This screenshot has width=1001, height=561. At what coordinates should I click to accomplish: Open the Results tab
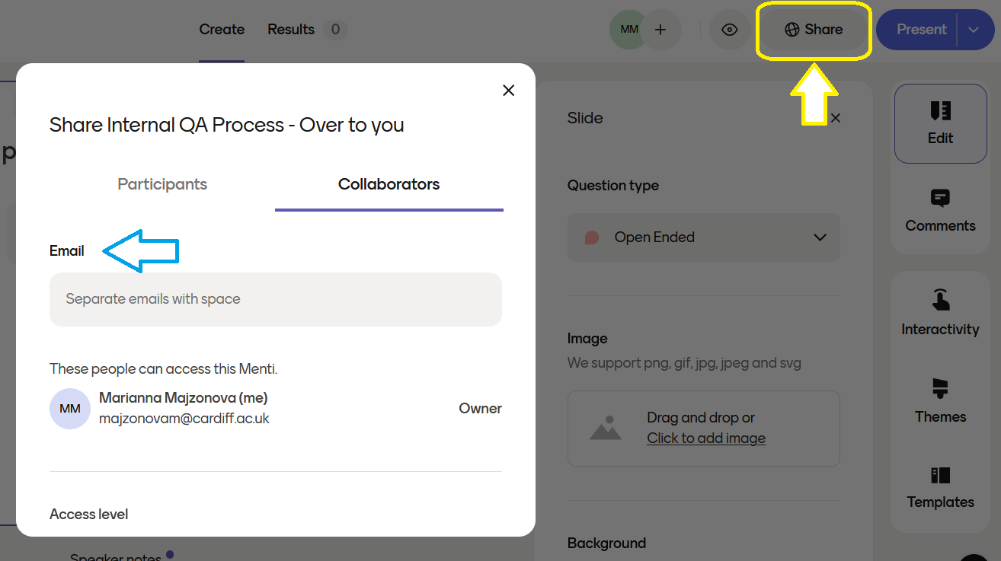(x=291, y=30)
